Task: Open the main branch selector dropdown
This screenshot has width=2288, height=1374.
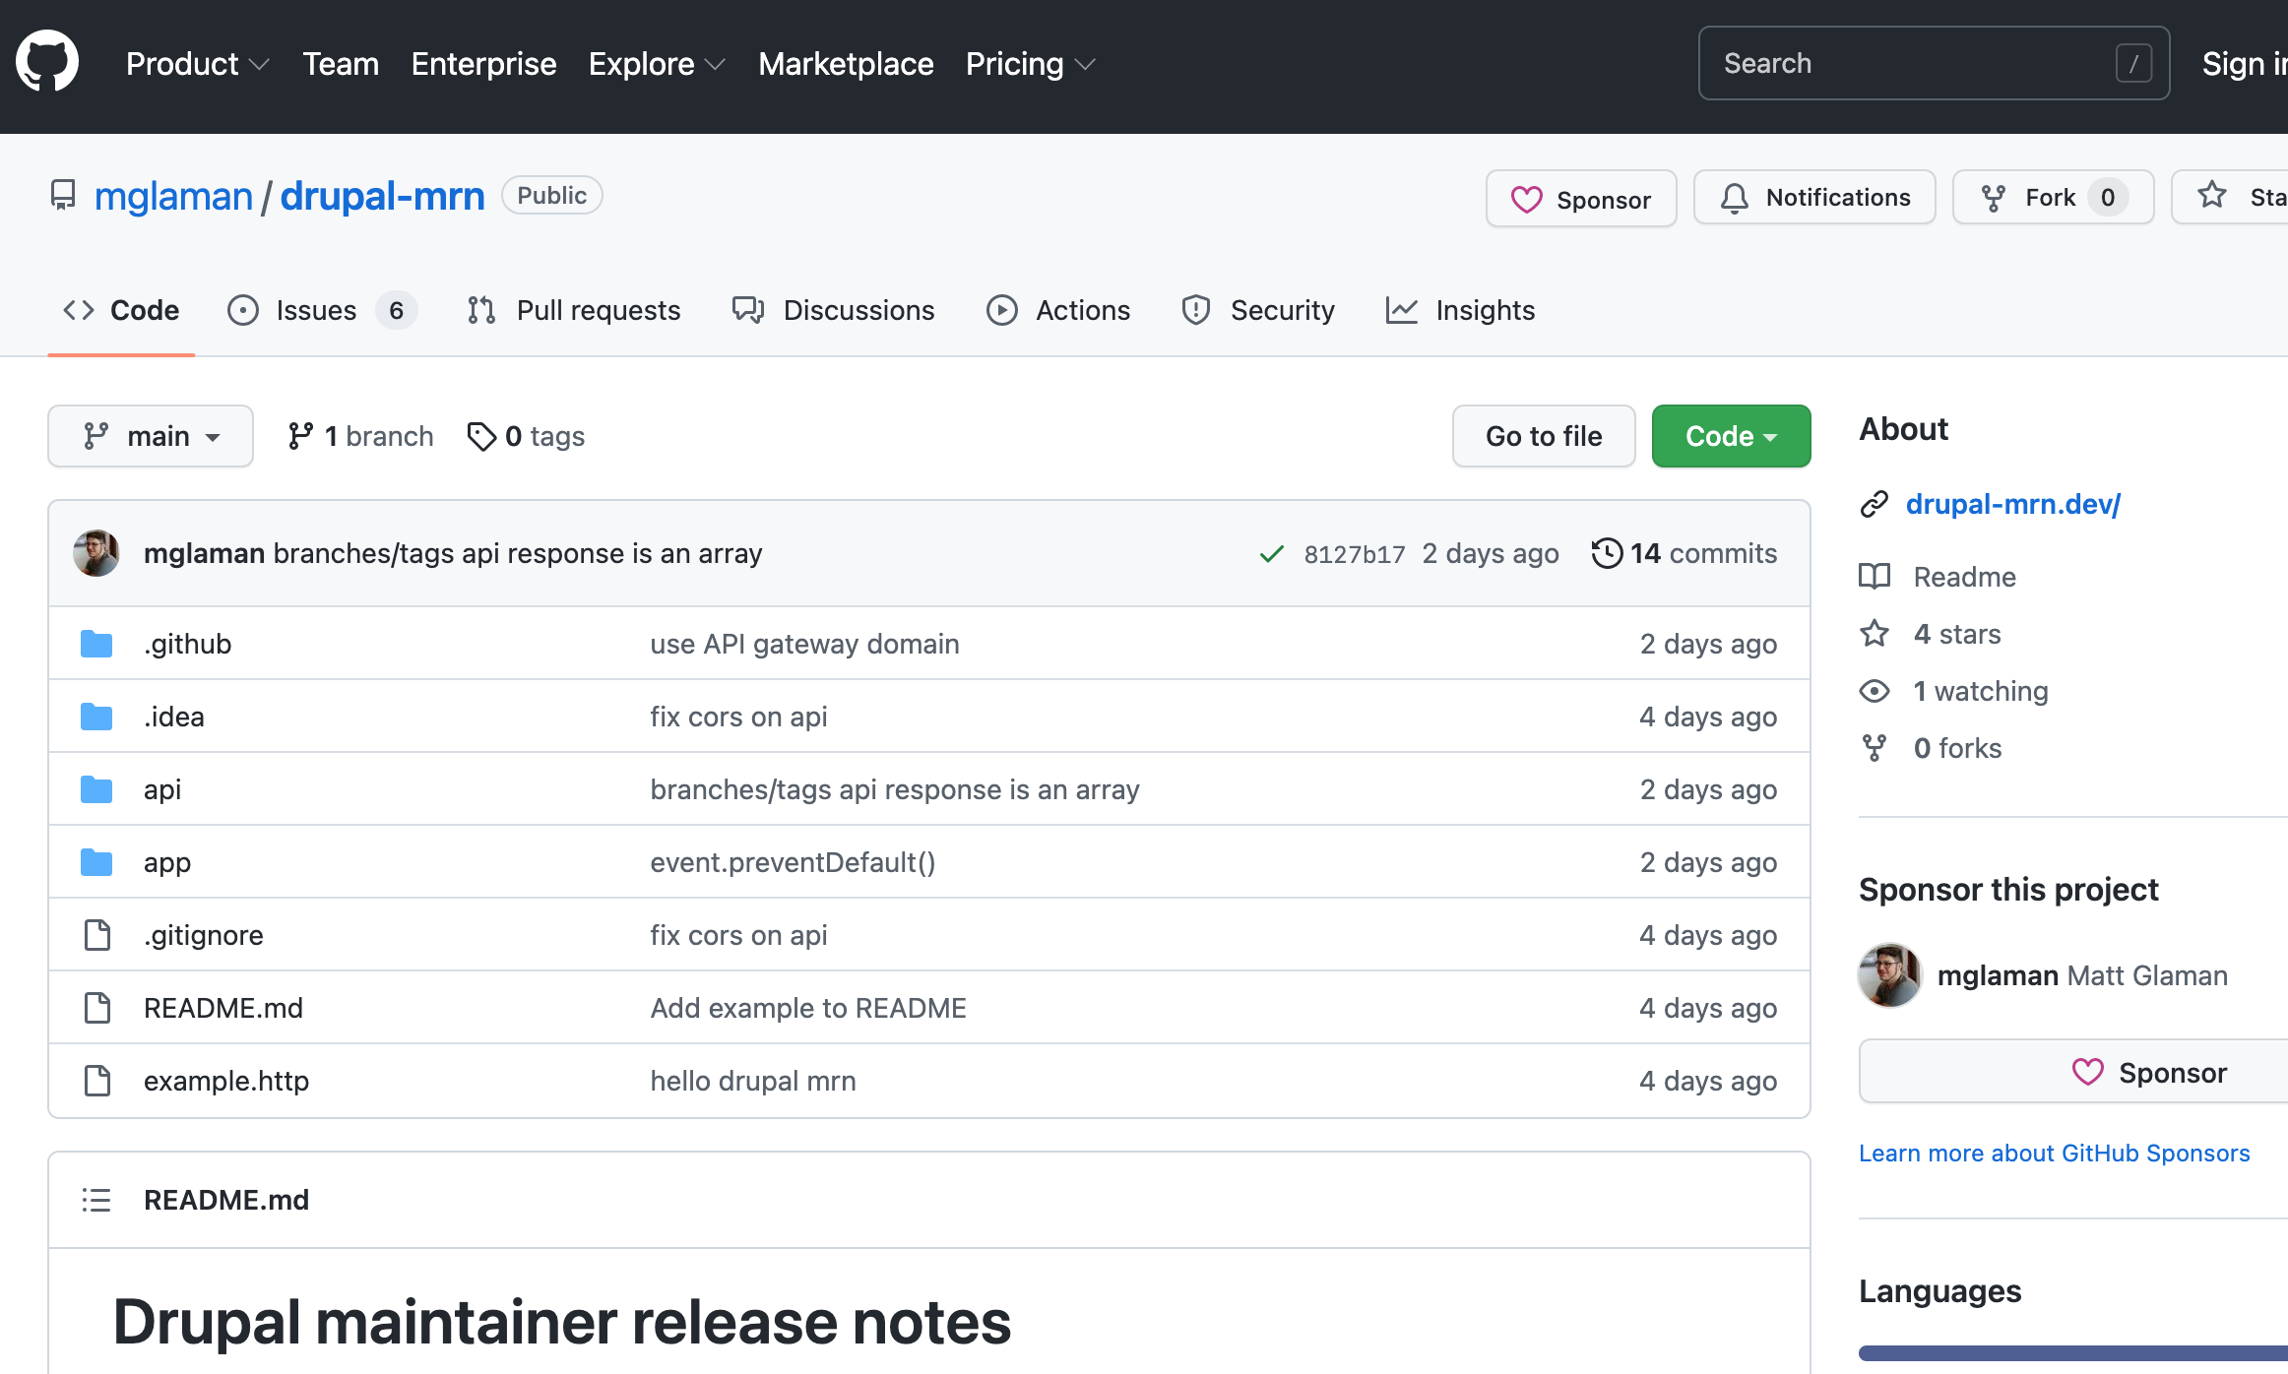Action: point(151,436)
